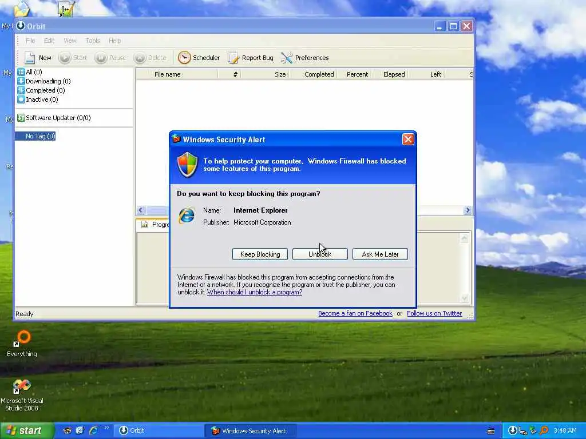Click the Pause button in Orbit toolbar

point(110,58)
